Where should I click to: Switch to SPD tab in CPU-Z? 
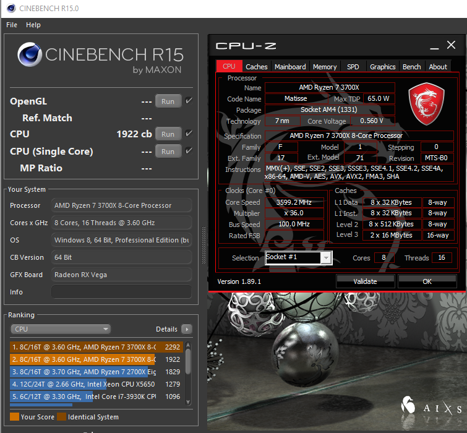pyautogui.click(x=353, y=67)
